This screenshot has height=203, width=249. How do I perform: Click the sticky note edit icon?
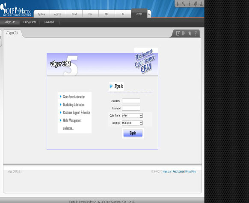[x=178, y=33]
